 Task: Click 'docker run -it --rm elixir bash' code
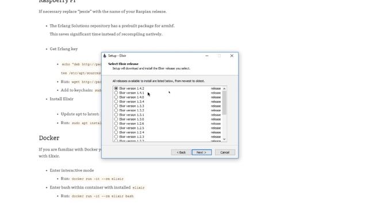(x=102, y=196)
